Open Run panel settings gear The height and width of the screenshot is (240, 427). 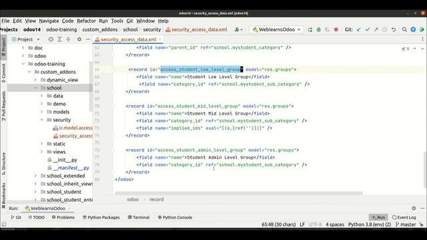click(x=414, y=208)
